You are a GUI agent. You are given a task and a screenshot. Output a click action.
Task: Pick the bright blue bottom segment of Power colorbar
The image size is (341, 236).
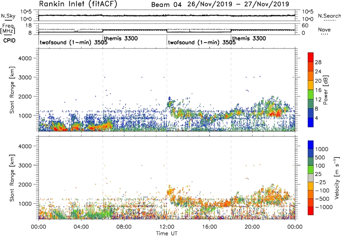[311, 122]
